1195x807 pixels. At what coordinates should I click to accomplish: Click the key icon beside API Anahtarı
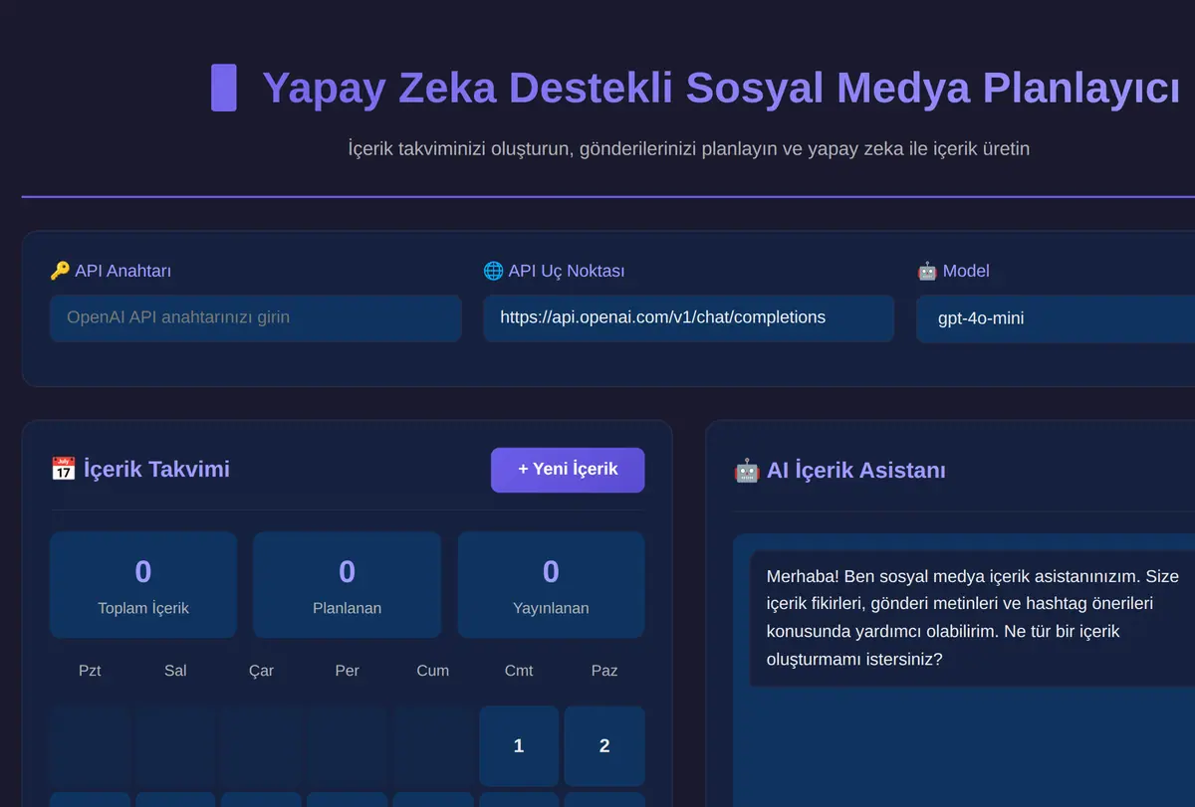click(x=60, y=271)
